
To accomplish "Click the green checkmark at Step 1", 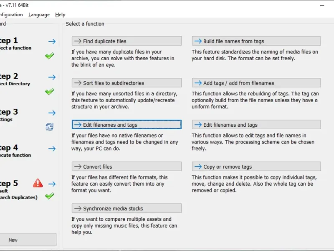I will (x=50, y=56).
